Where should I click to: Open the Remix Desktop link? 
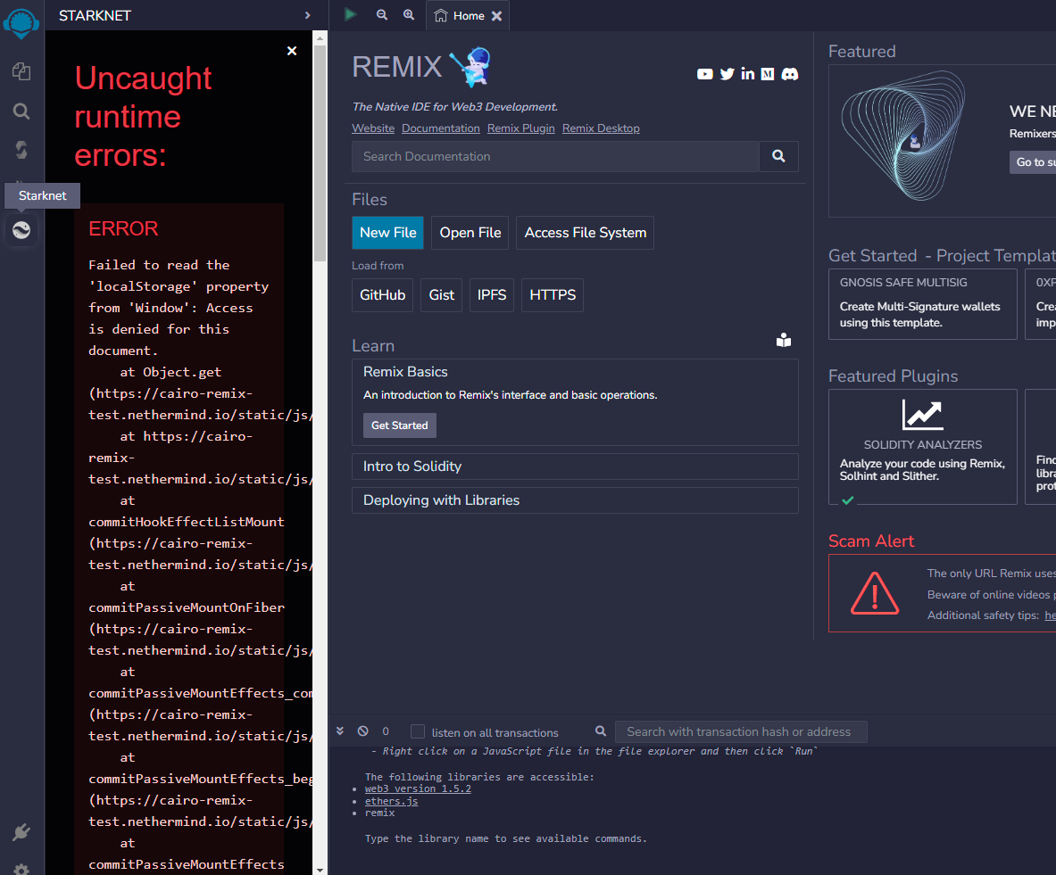pyautogui.click(x=601, y=128)
